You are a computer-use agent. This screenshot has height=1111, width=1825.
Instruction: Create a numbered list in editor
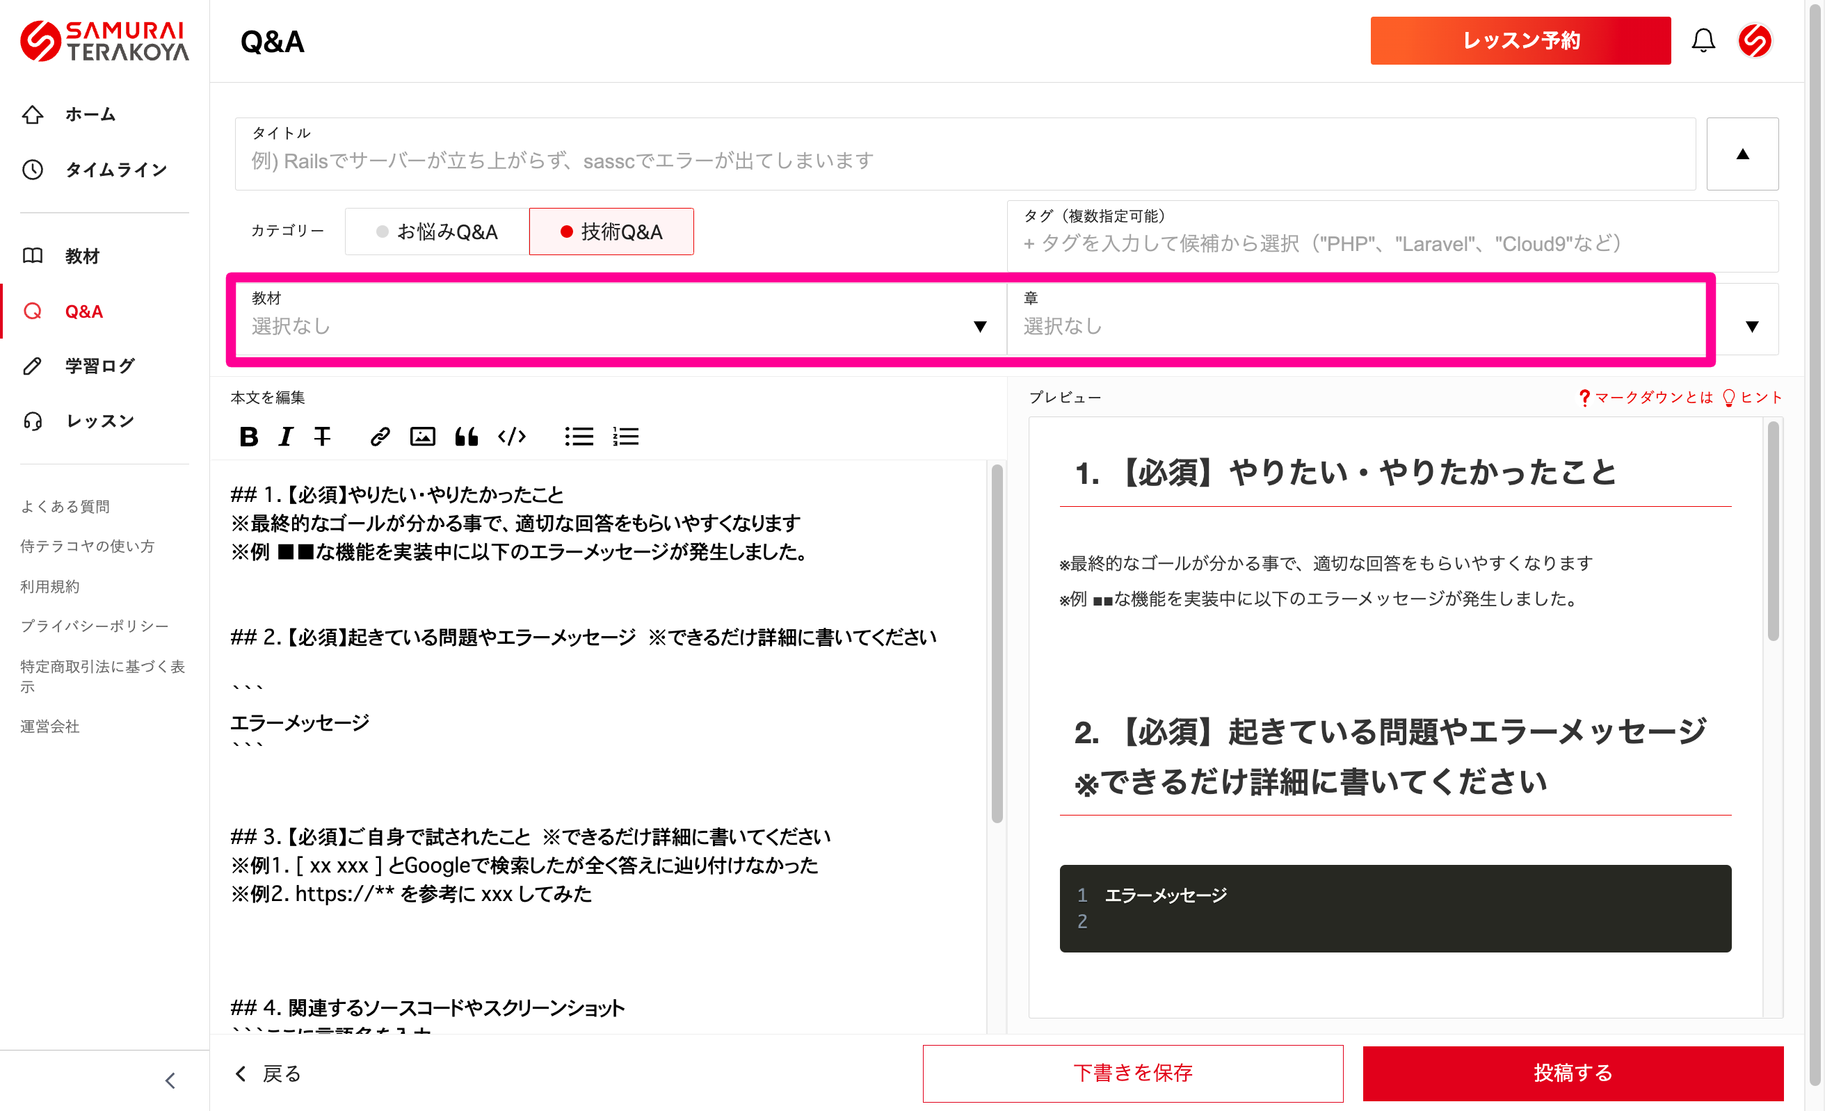pos(625,437)
